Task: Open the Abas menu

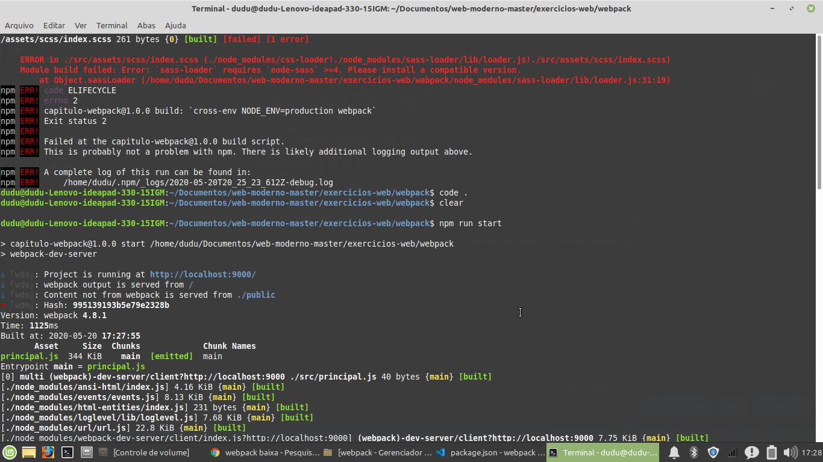Action: click(x=146, y=25)
